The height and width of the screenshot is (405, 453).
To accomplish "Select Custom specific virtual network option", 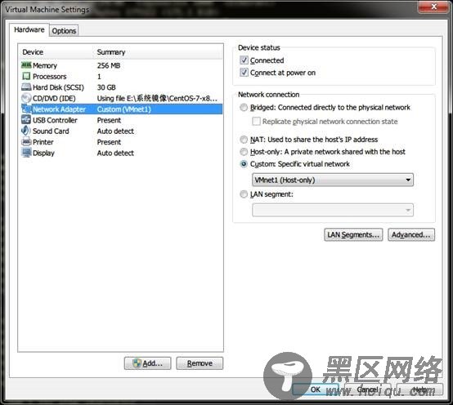I will pyautogui.click(x=244, y=164).
